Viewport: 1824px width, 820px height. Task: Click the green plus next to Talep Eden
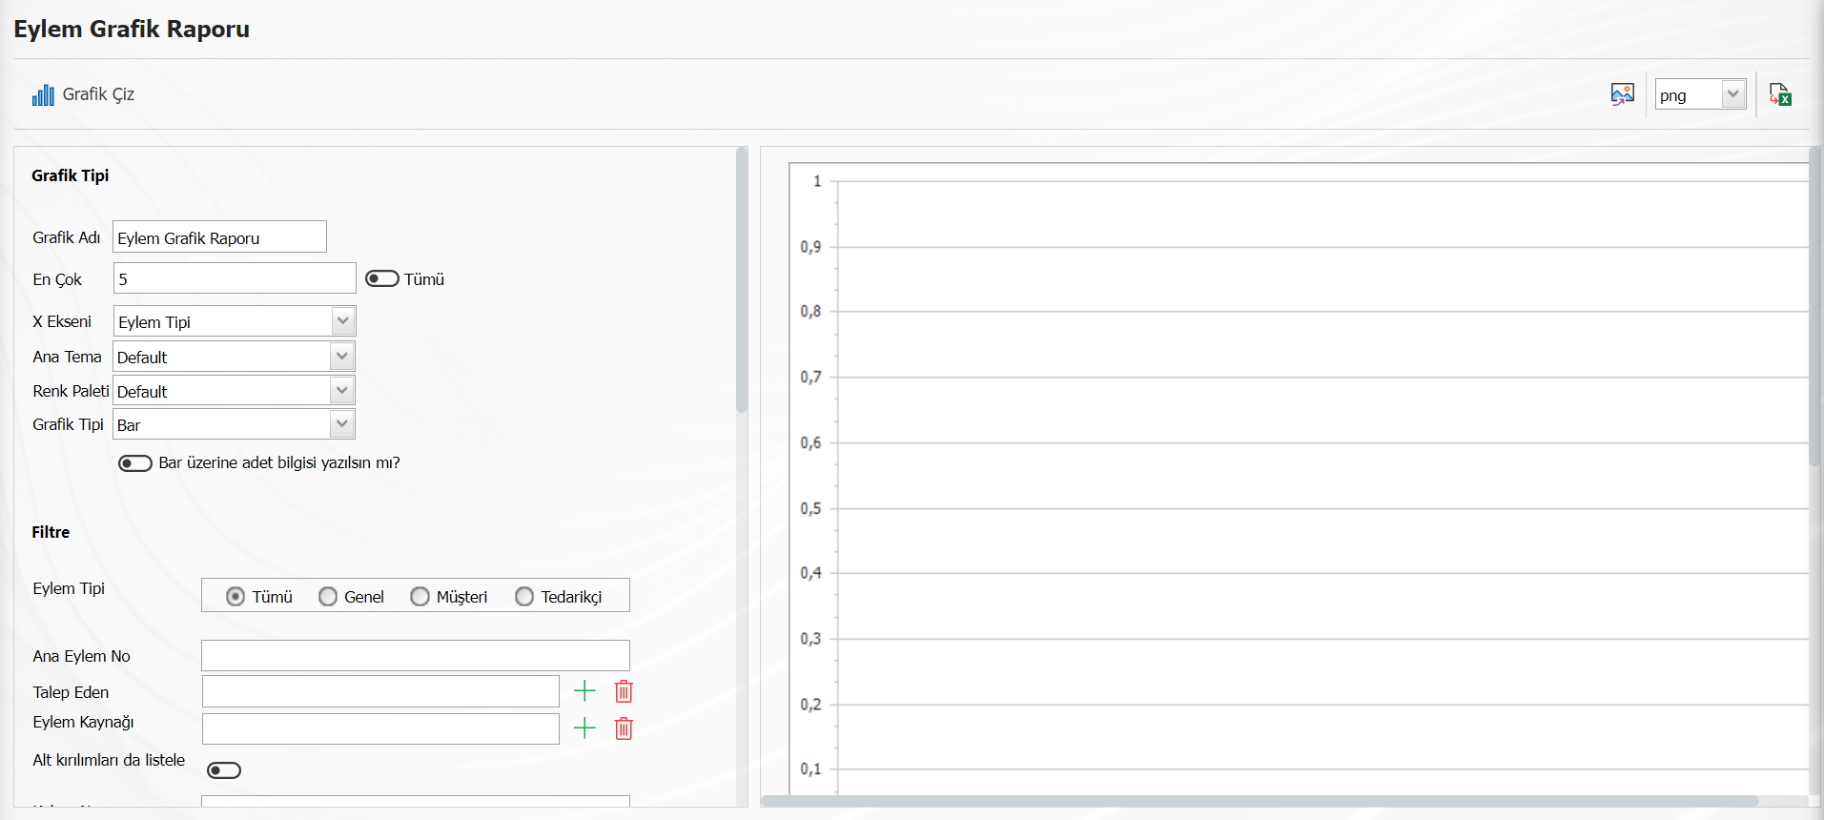point(584,691)
